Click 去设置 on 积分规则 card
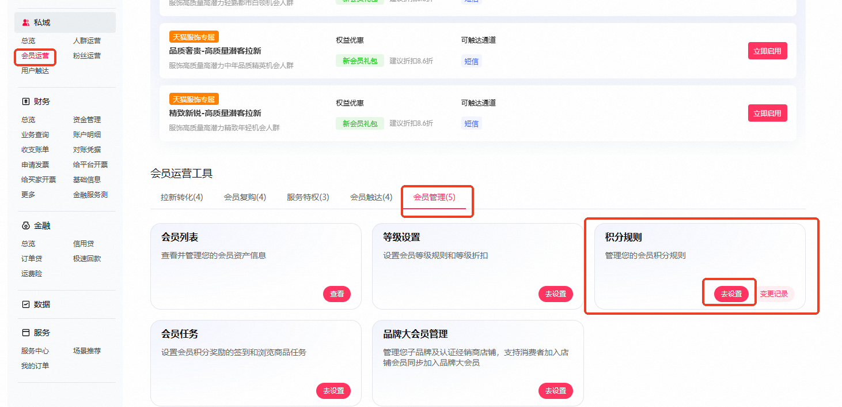This screenshot has height=407, width=842. click(x=731, y=294)
